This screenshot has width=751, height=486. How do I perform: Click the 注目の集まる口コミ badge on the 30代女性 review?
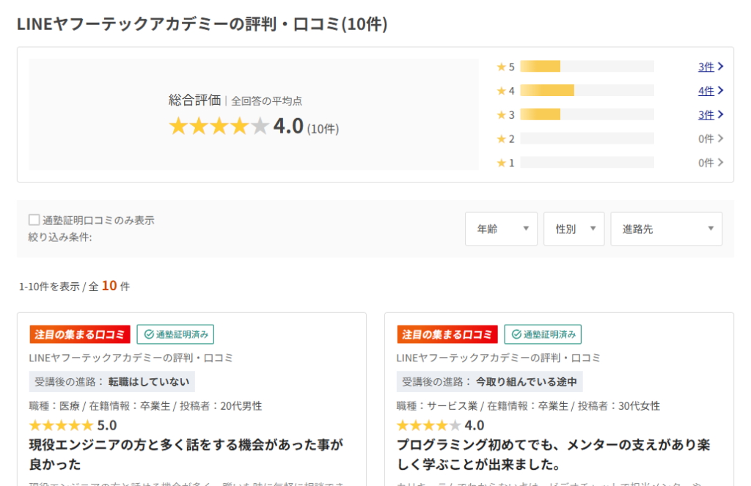coord(447,334)
